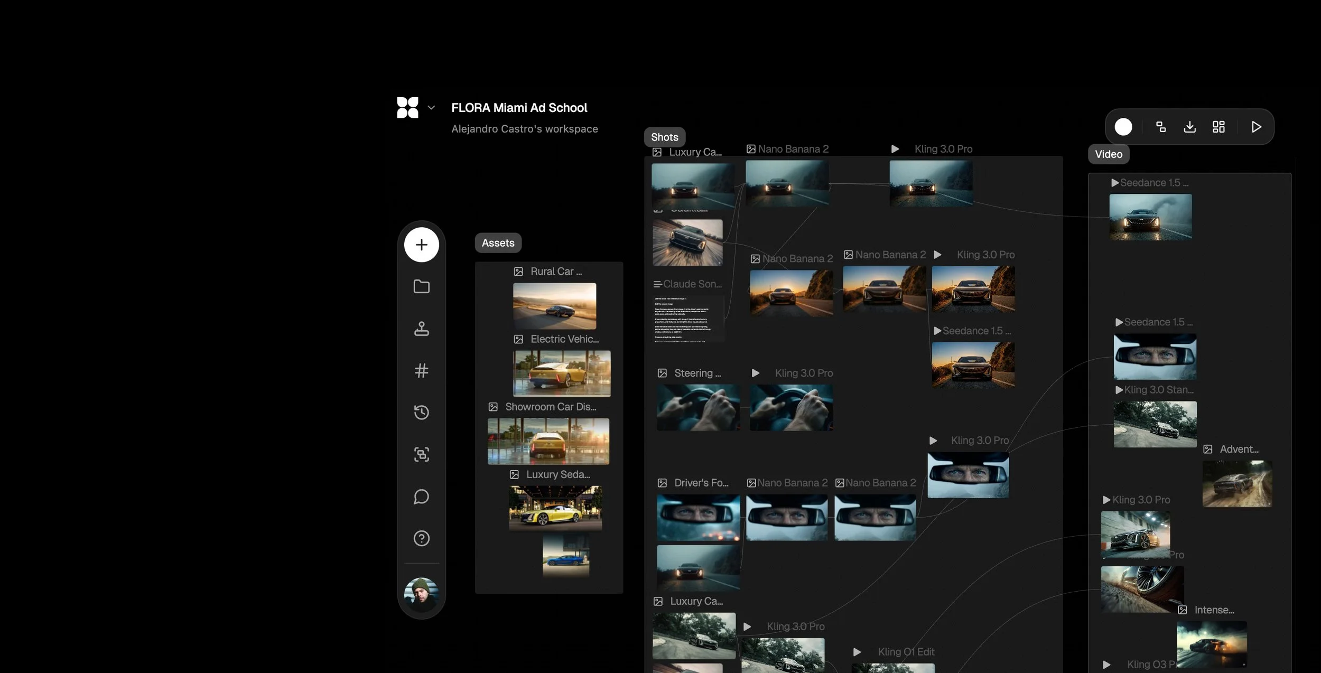Open the chat bubble icon
1321x673 pixels.
pyautogui.click(x=421, y=497)
